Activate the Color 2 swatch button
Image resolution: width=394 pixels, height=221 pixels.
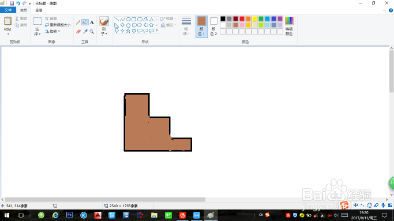pos(213,26)
